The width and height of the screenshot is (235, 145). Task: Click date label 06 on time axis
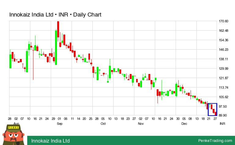click(65, 119)
